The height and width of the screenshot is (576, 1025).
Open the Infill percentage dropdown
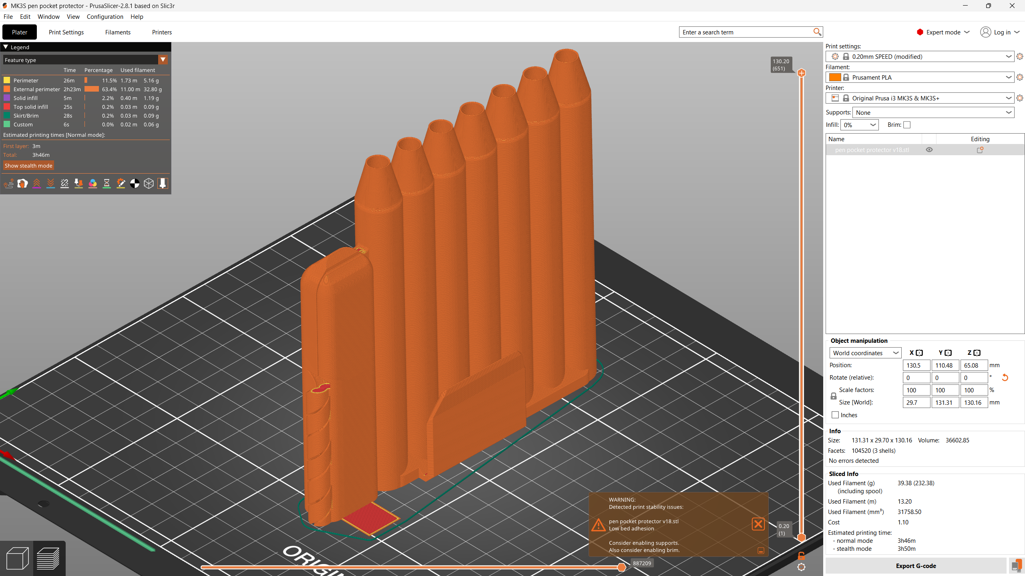(860, 125)
